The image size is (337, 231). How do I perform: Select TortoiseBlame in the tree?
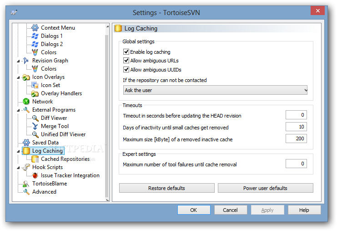click(x=50, y=184)
